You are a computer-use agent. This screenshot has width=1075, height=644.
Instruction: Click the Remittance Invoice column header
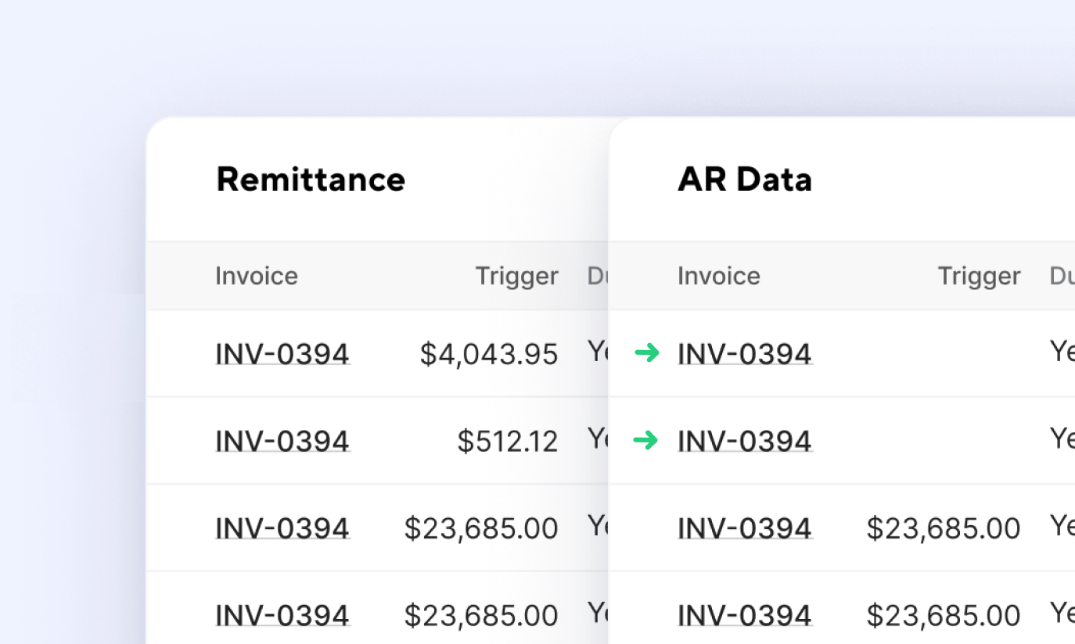coord(257,276)
